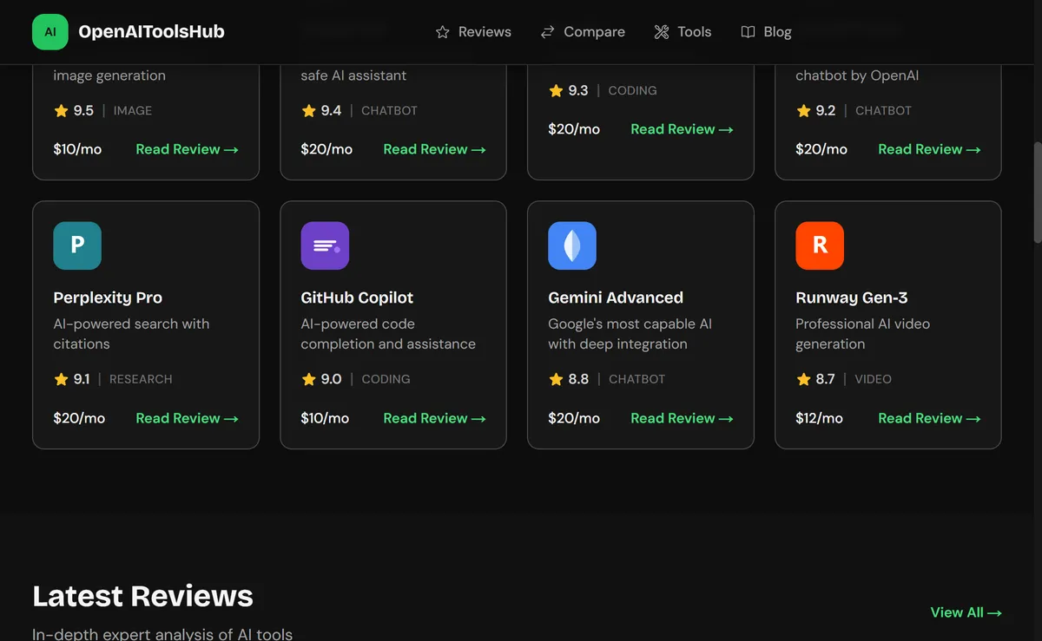
Task: Click the $20/mo price on Perplexity Pro
Action: coord(79,418)
